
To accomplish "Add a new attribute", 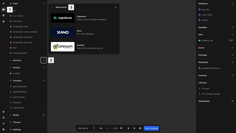I will pos(232,4).
